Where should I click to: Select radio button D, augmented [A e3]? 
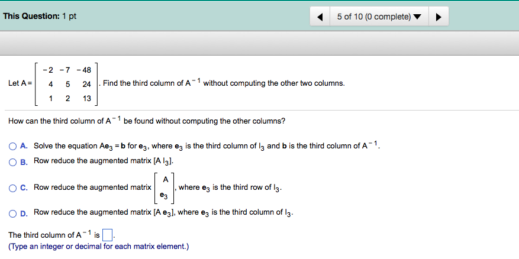pos(12,213)
